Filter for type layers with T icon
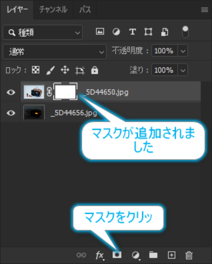 click(133, 32)
